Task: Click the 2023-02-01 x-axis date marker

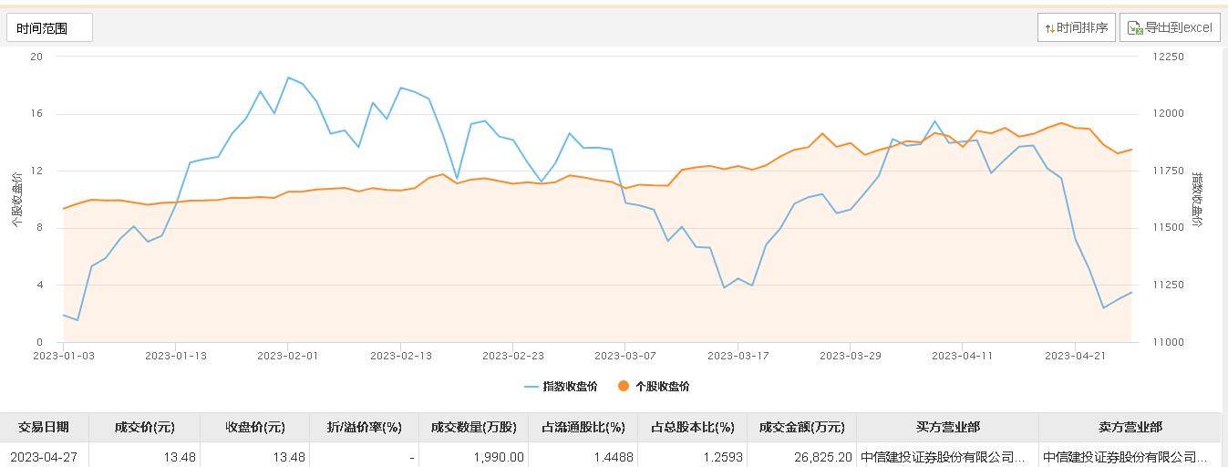Action: coord(287,356)
